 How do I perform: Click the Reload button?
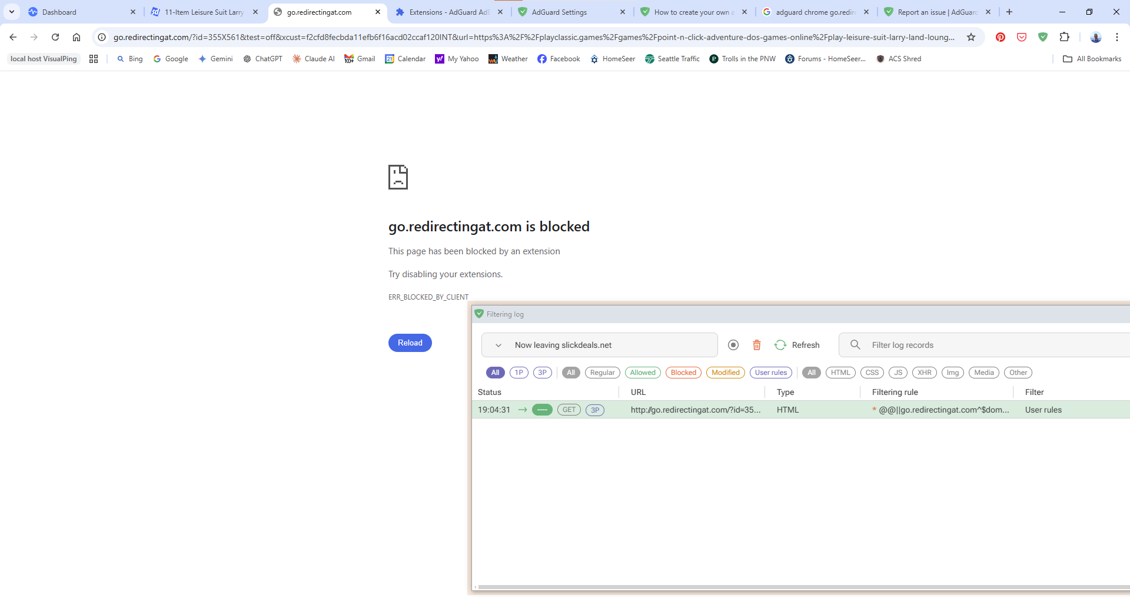point(410,343)
